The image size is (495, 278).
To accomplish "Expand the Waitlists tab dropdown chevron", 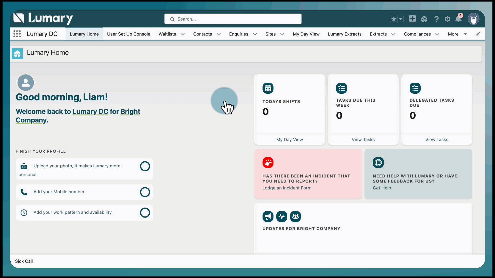I will (x=183, y=34).
